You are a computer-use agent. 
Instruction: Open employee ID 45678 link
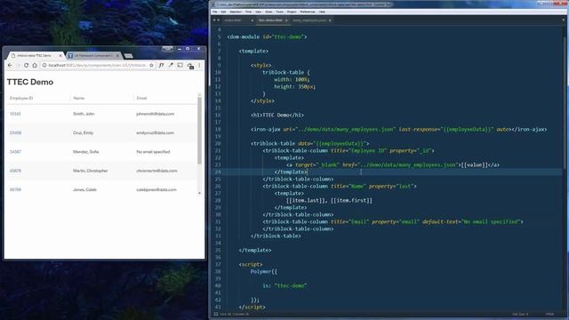click(15, 171)
